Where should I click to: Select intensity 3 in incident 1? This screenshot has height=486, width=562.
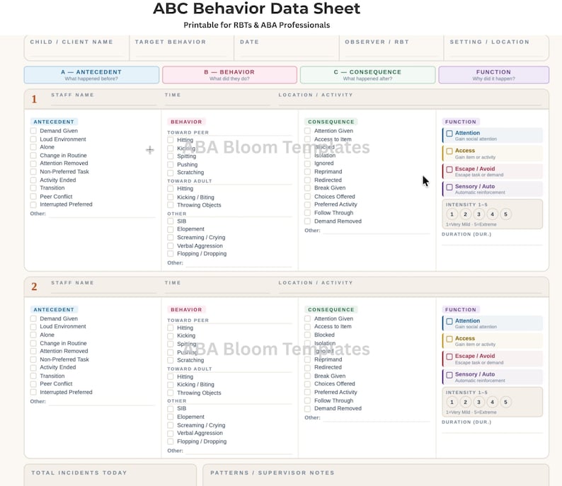479,214
